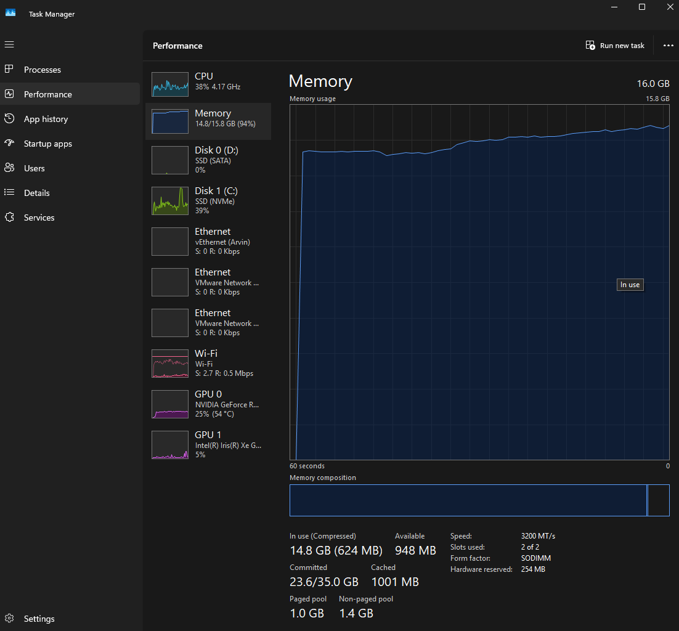Click the SODIMM form factor value
This screenshot has height=631, width=679.
(535, 558)
